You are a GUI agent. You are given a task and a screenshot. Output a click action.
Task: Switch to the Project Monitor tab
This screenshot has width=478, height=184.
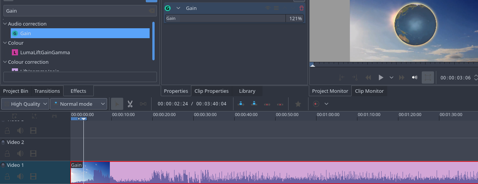(330, 91)
